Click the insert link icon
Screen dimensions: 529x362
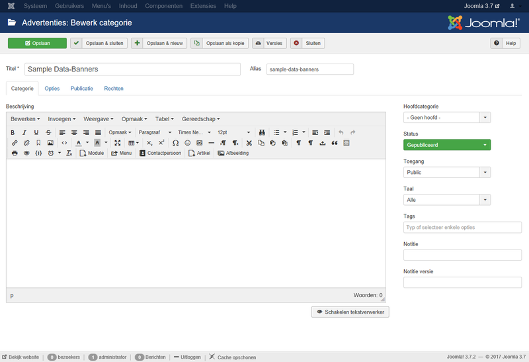pyautogui.click(x=15, y=143)
